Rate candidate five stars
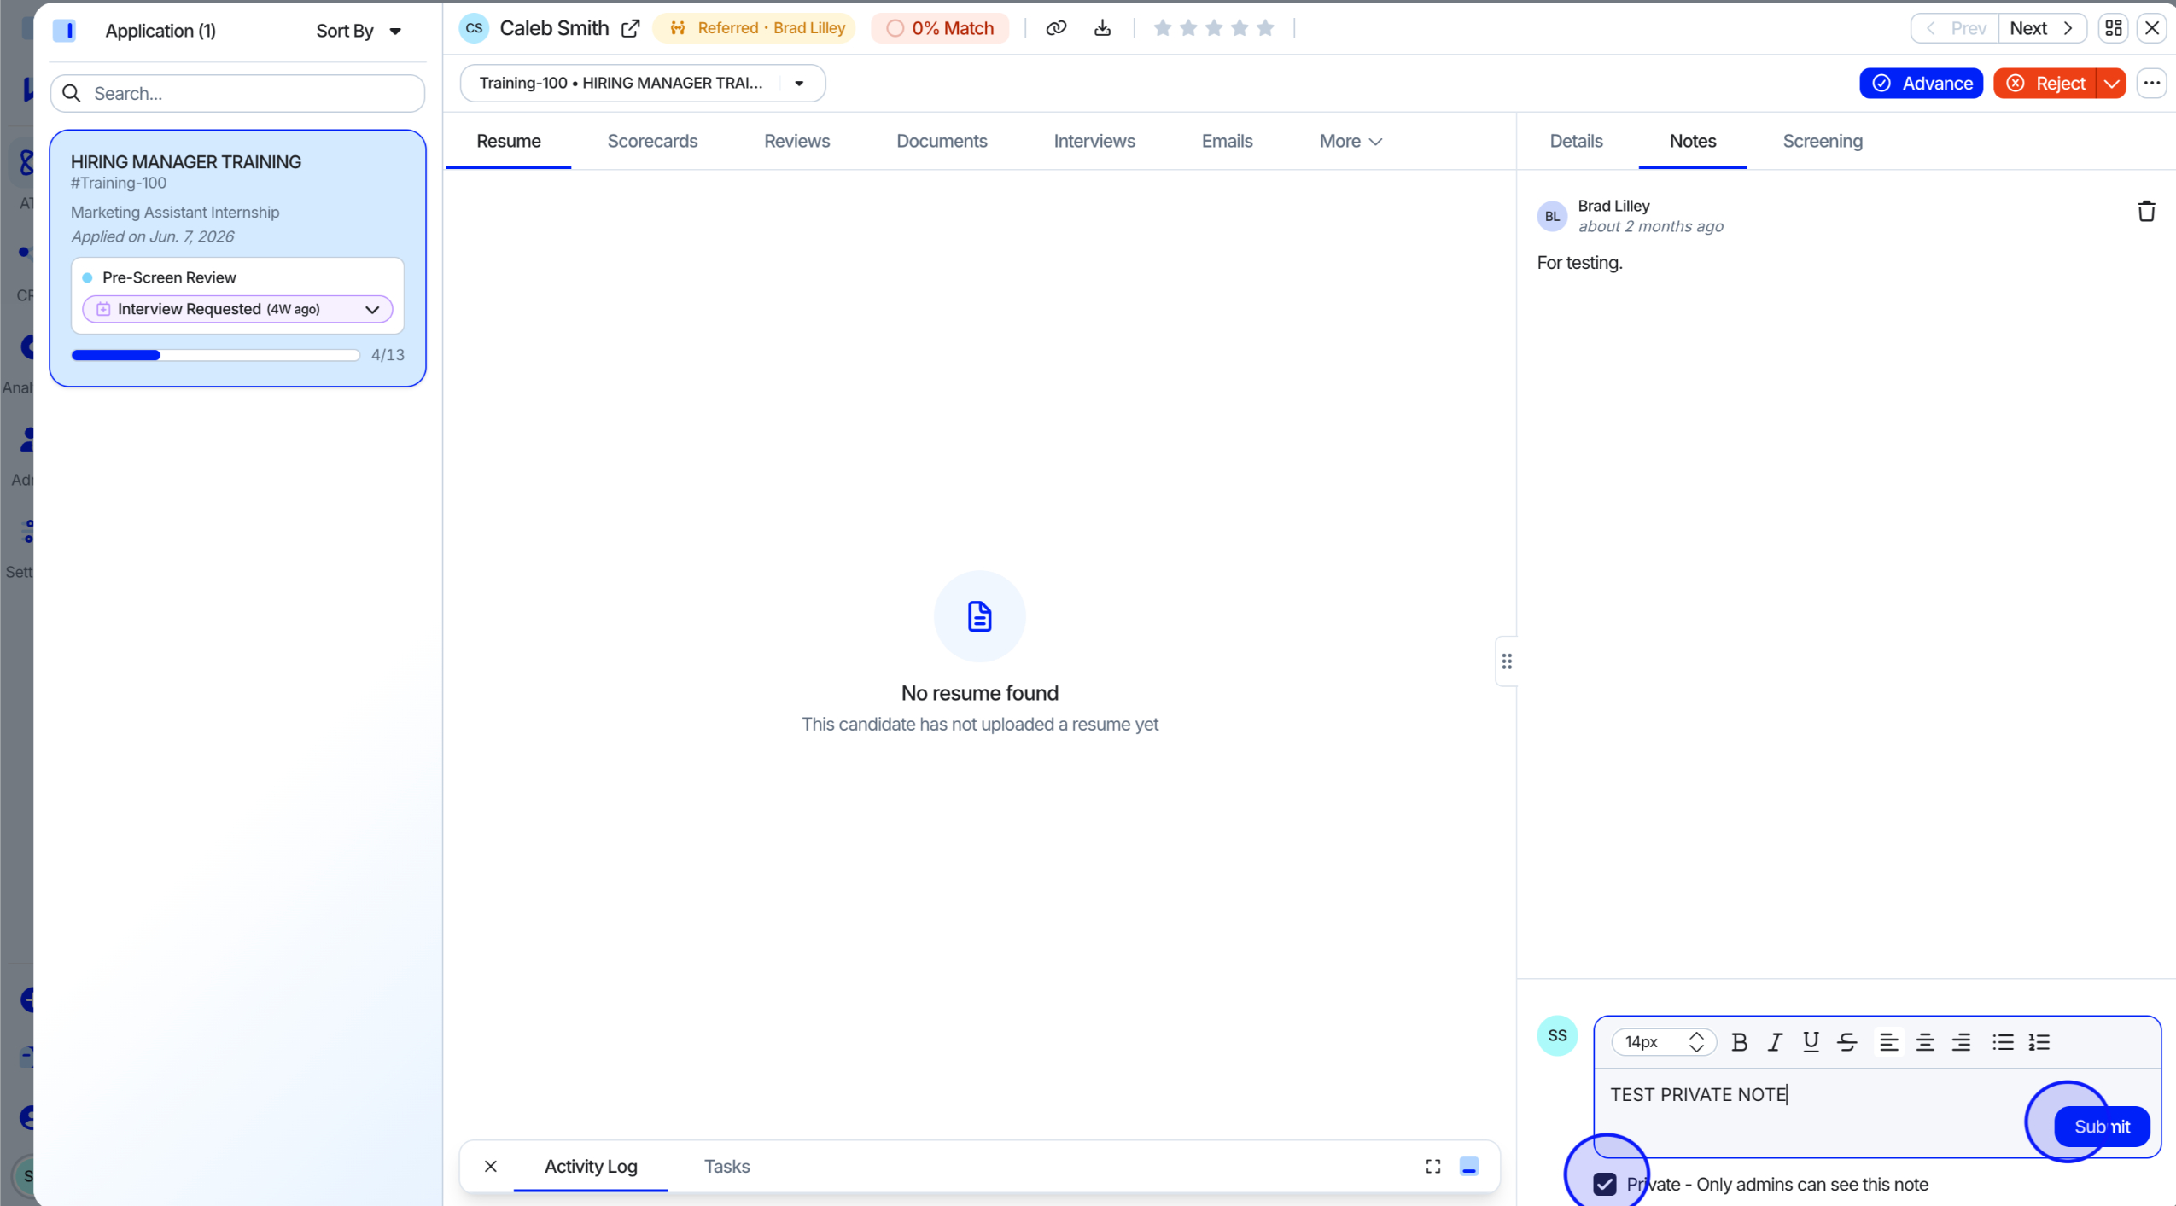 point(1265,28)
